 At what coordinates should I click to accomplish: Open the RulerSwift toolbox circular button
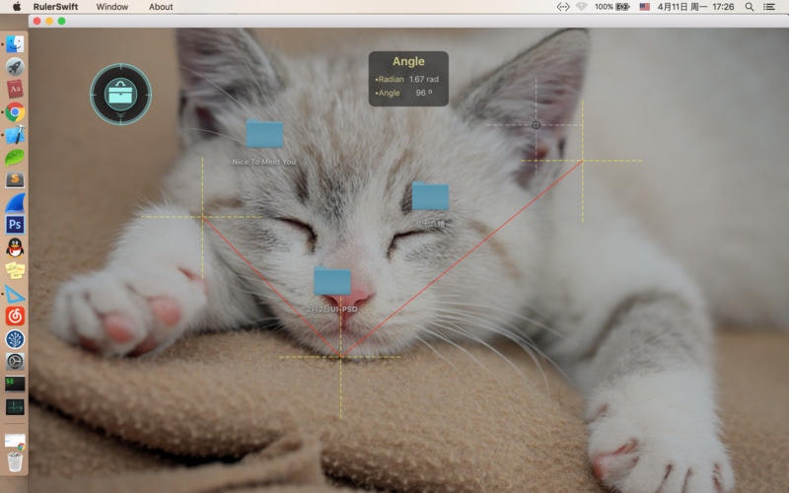pos(120,94)
